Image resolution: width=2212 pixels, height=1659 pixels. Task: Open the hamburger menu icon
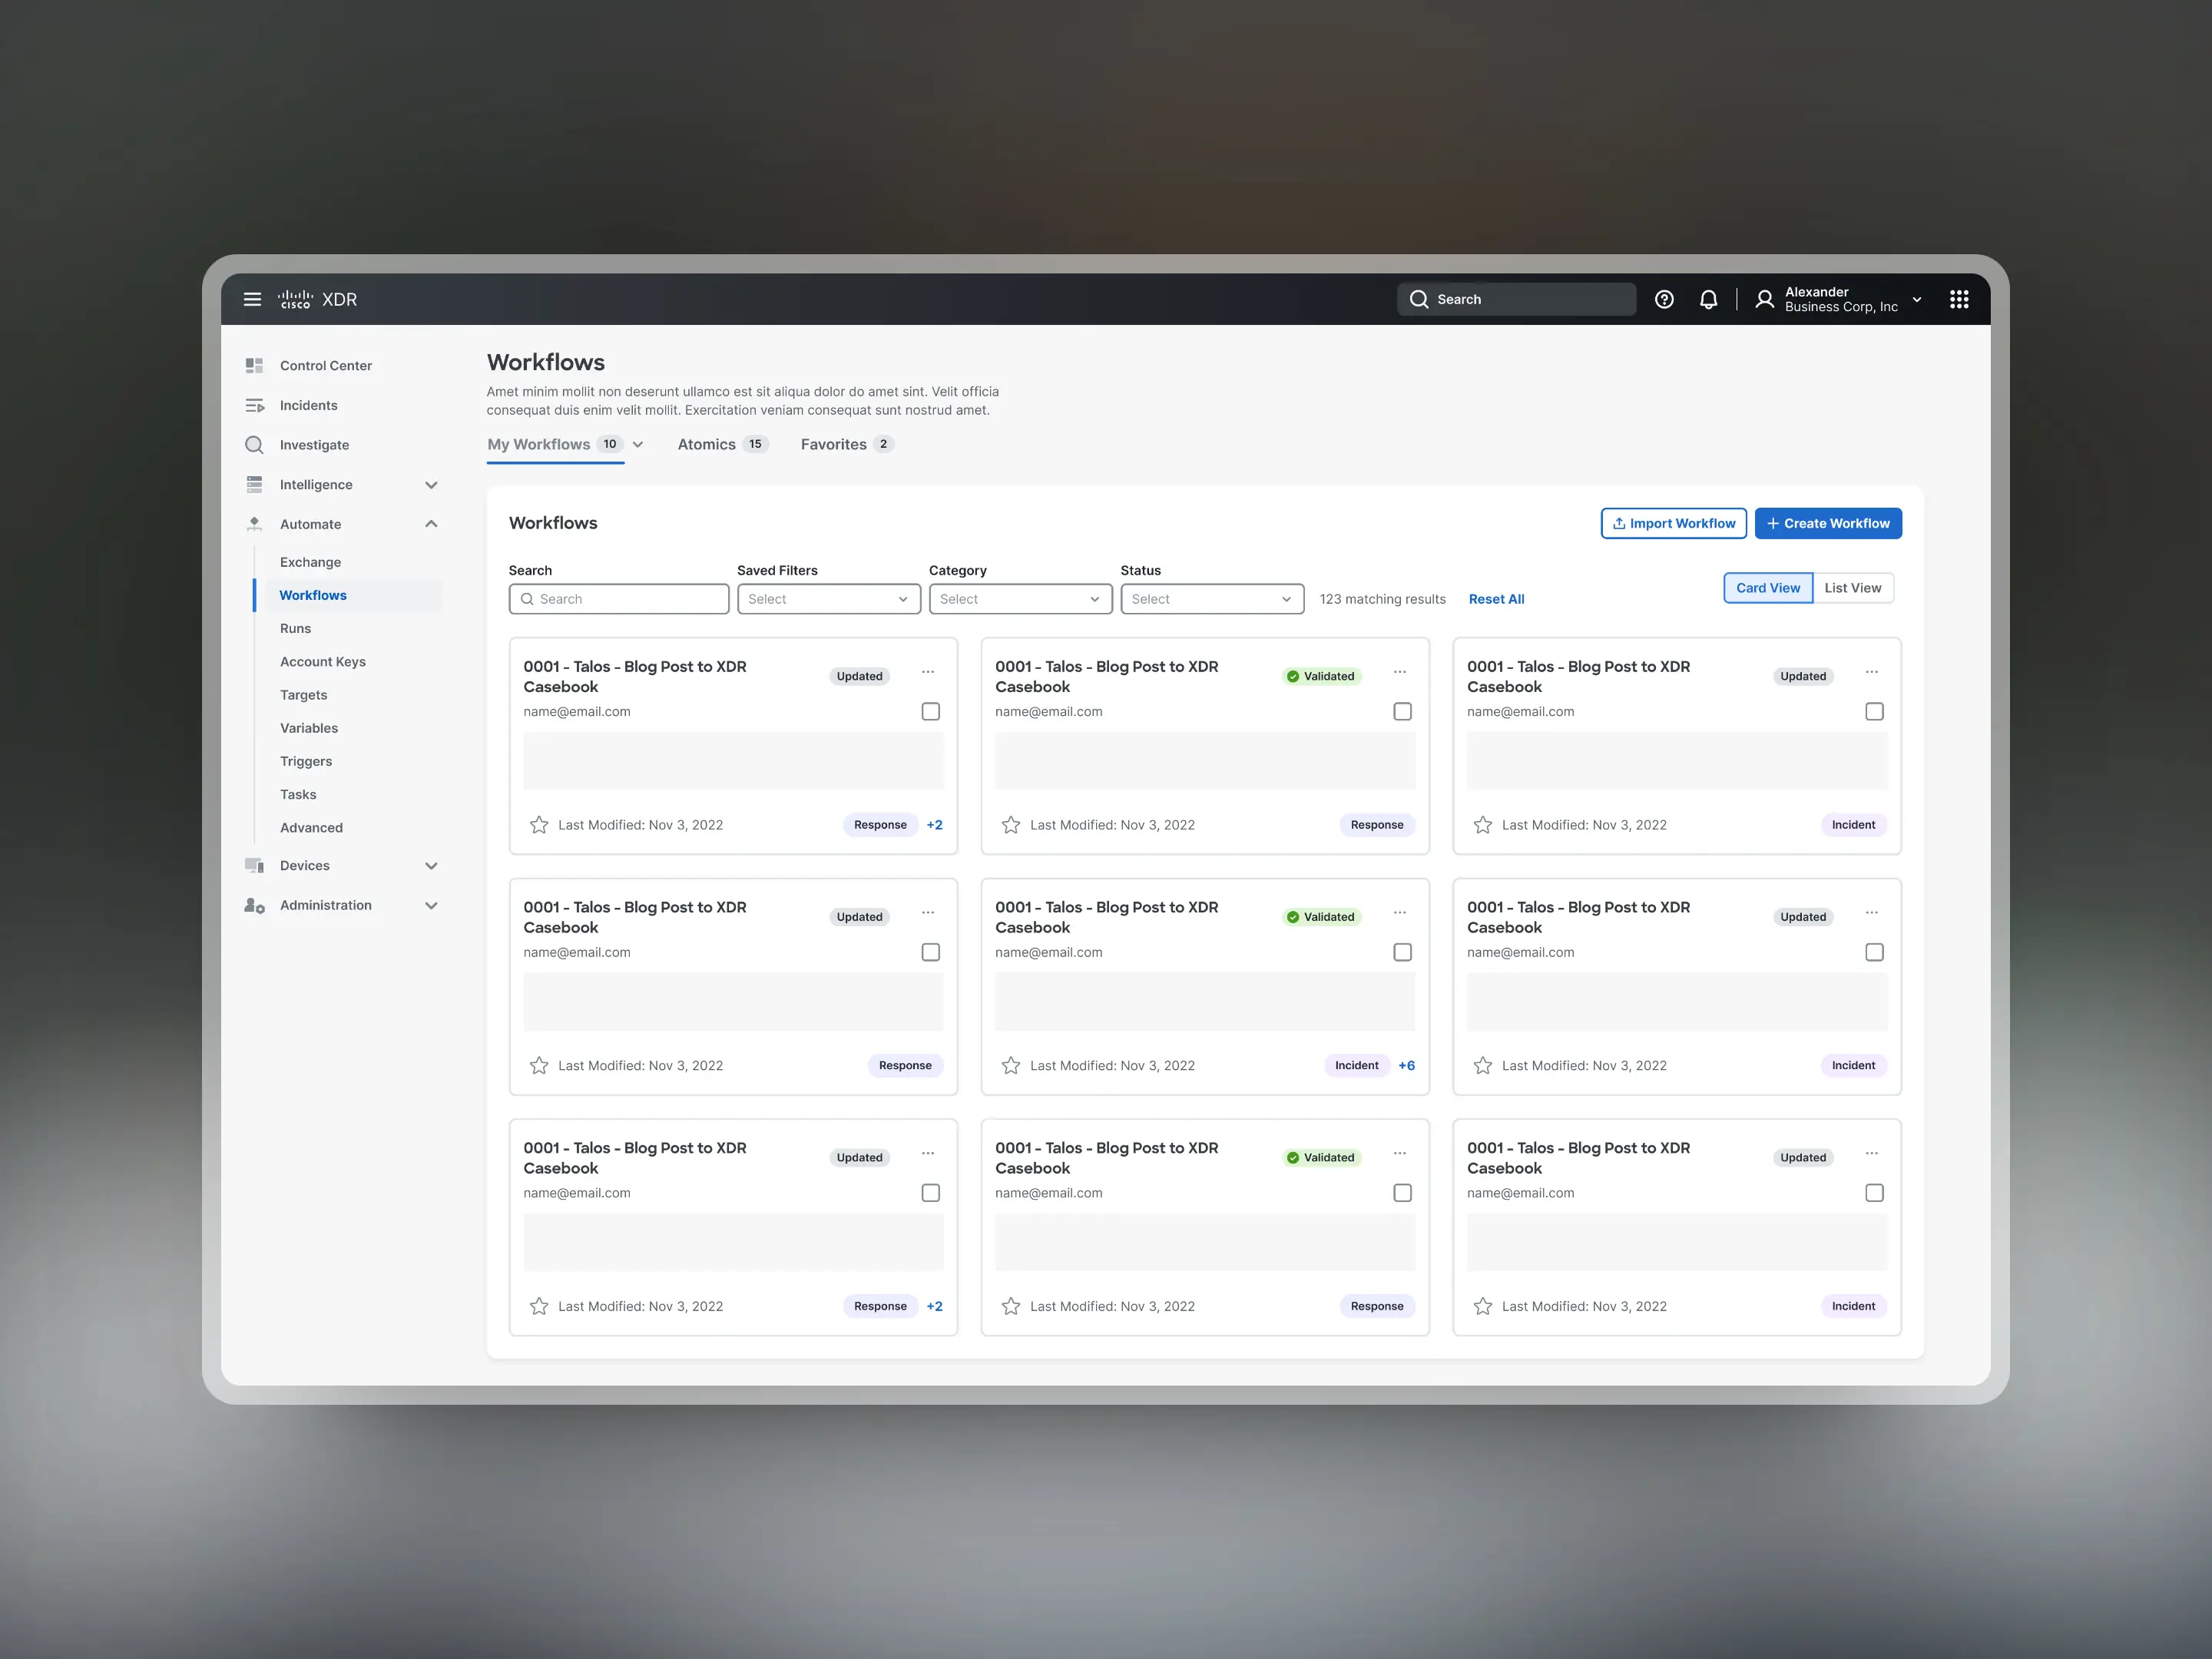[x=252, y=299]
